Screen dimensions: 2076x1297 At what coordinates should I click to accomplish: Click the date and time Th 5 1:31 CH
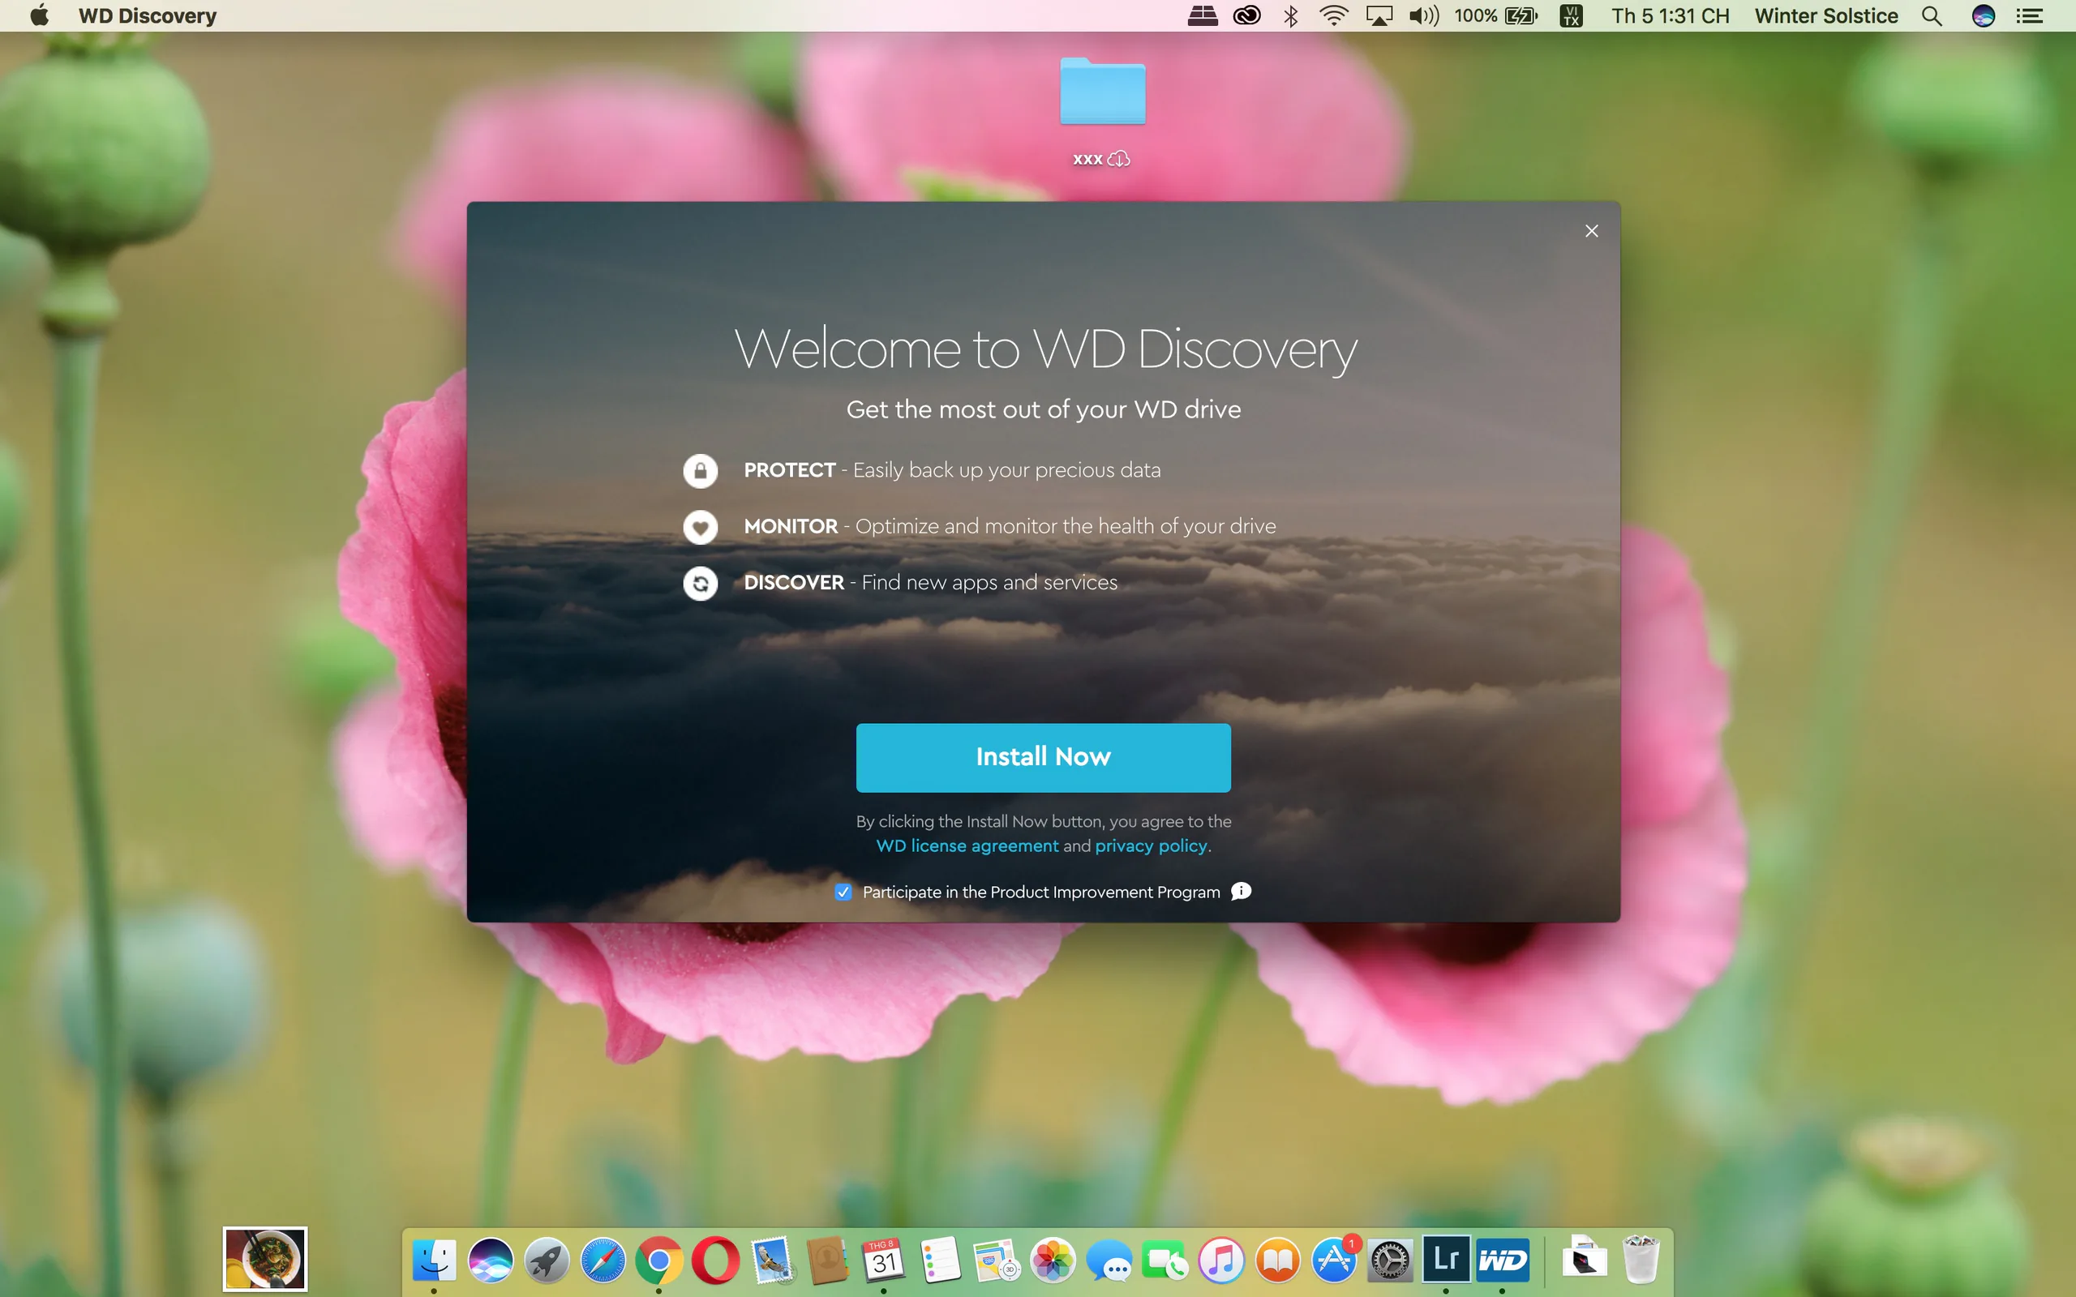tap(1671, 15)
